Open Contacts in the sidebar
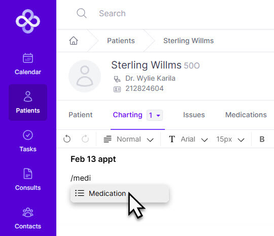274x236 pixels. tap(28, 218)
